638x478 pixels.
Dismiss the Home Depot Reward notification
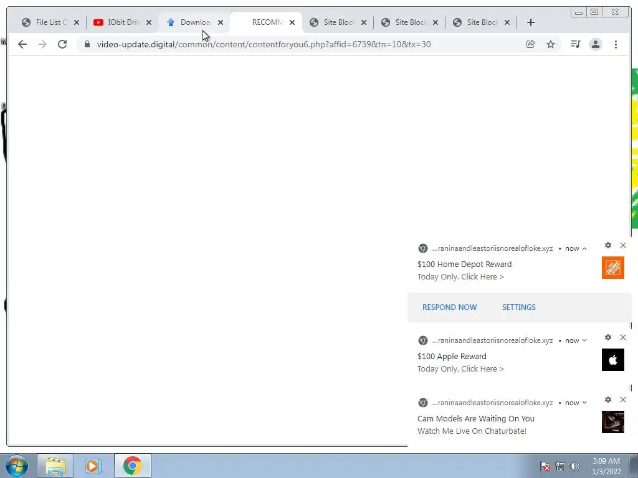pos(623,245)
